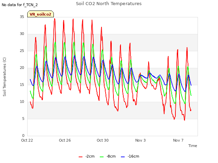This screenshot has width=218, height=163.
Task: Click the Oct 26 x-axis tick label
Action: [65, 140]
